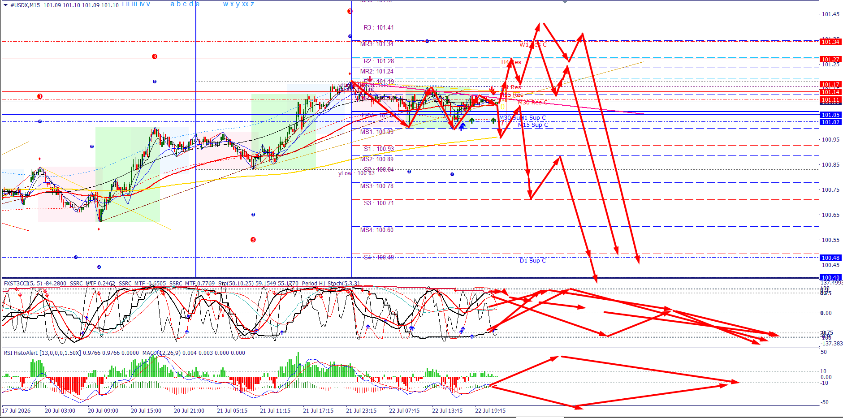Click the chart shift triangle at chart top
Image resolution: width=843 pixels, height=418 pixels.
coord(565,2)
